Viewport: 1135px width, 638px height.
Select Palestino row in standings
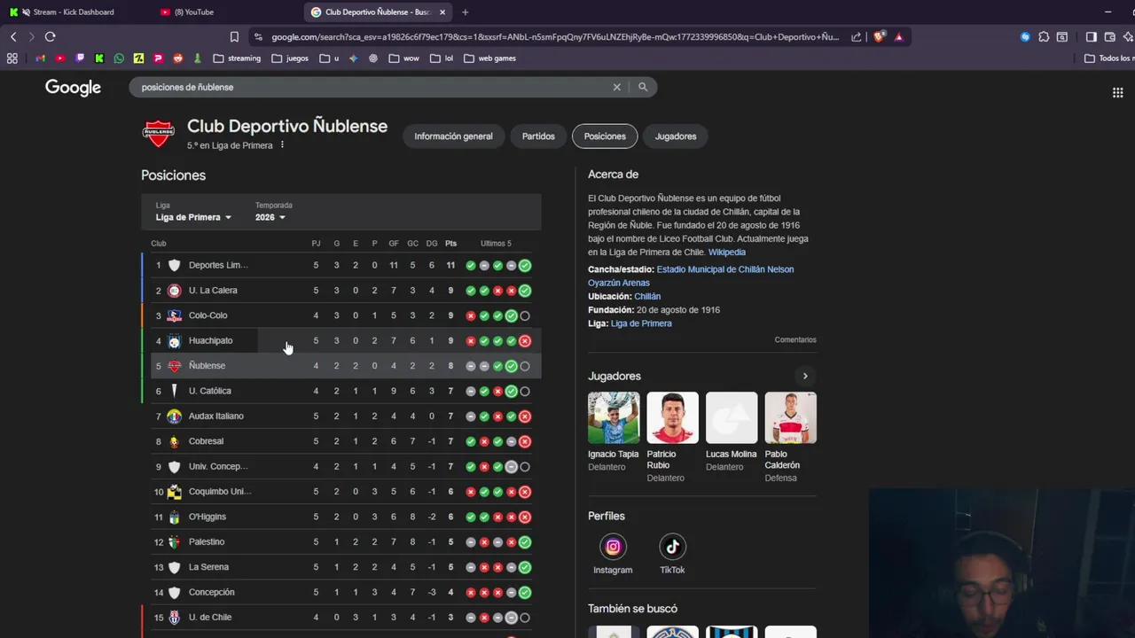coord(341,542)
